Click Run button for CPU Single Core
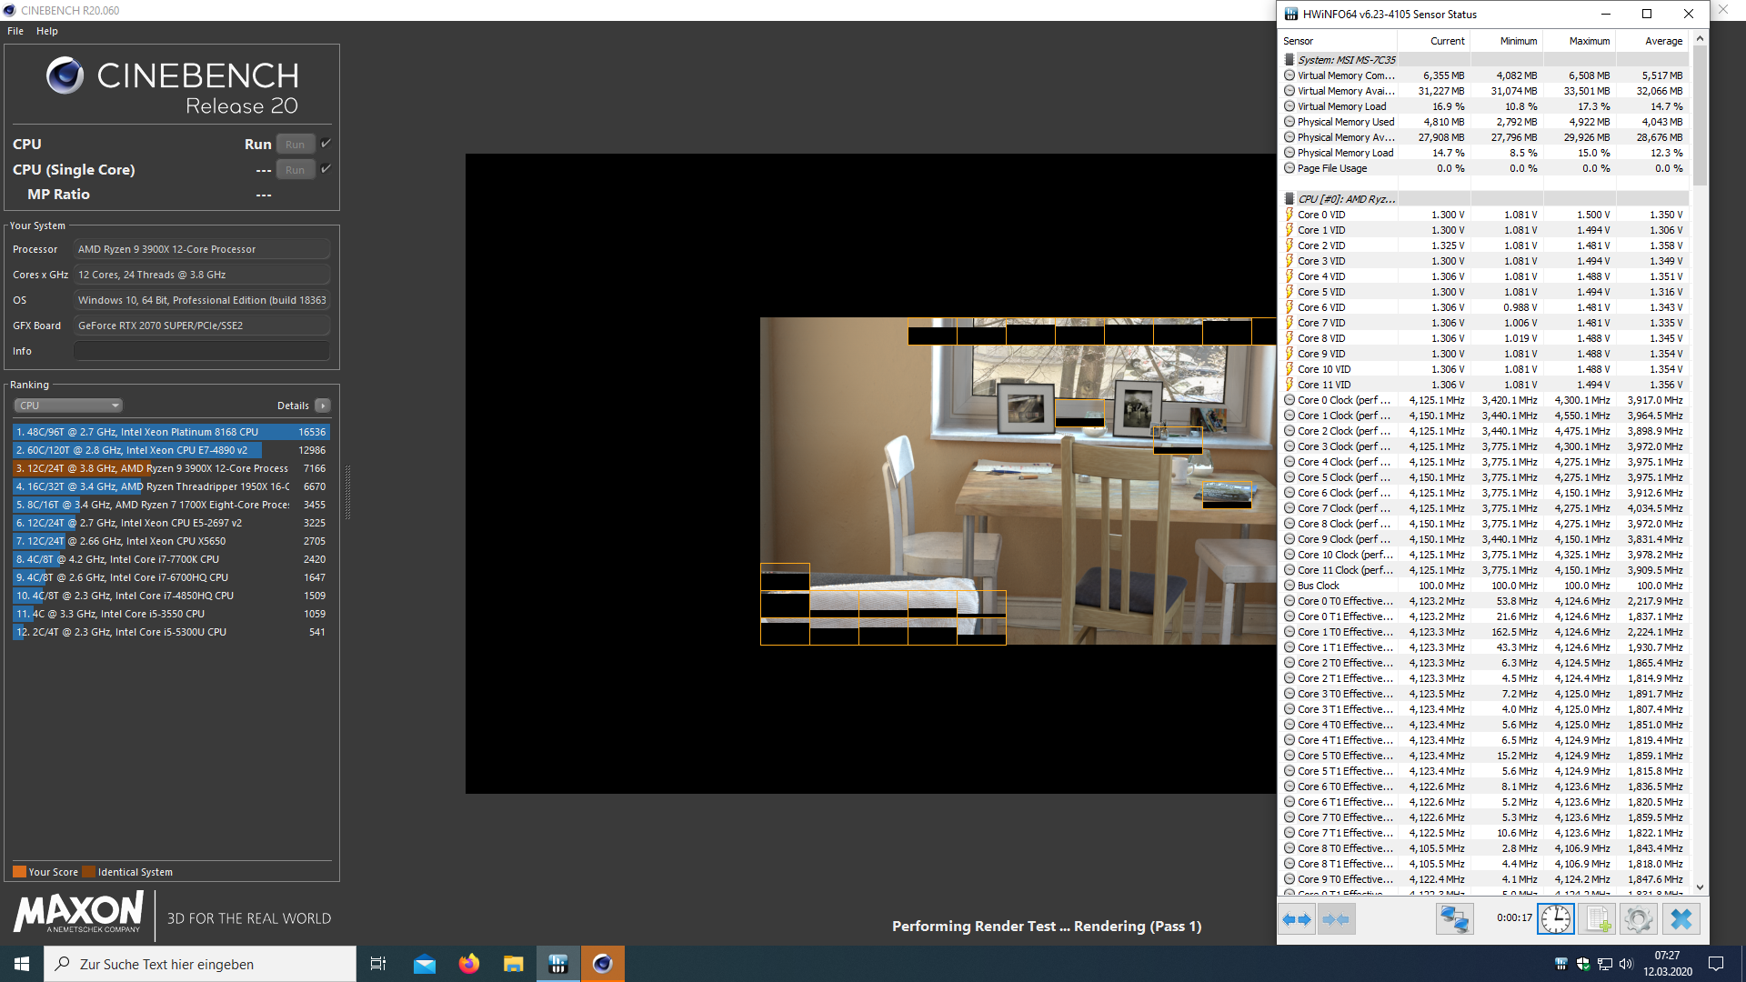This screenshot has height=982, width=1746. click(296, 170)
